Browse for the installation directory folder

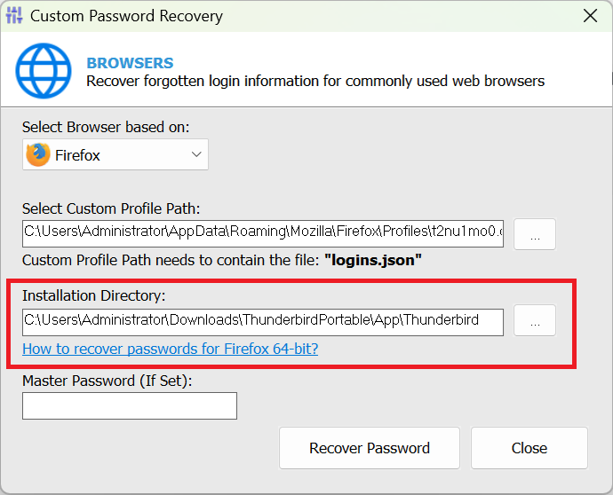click(x=535, y=320)
